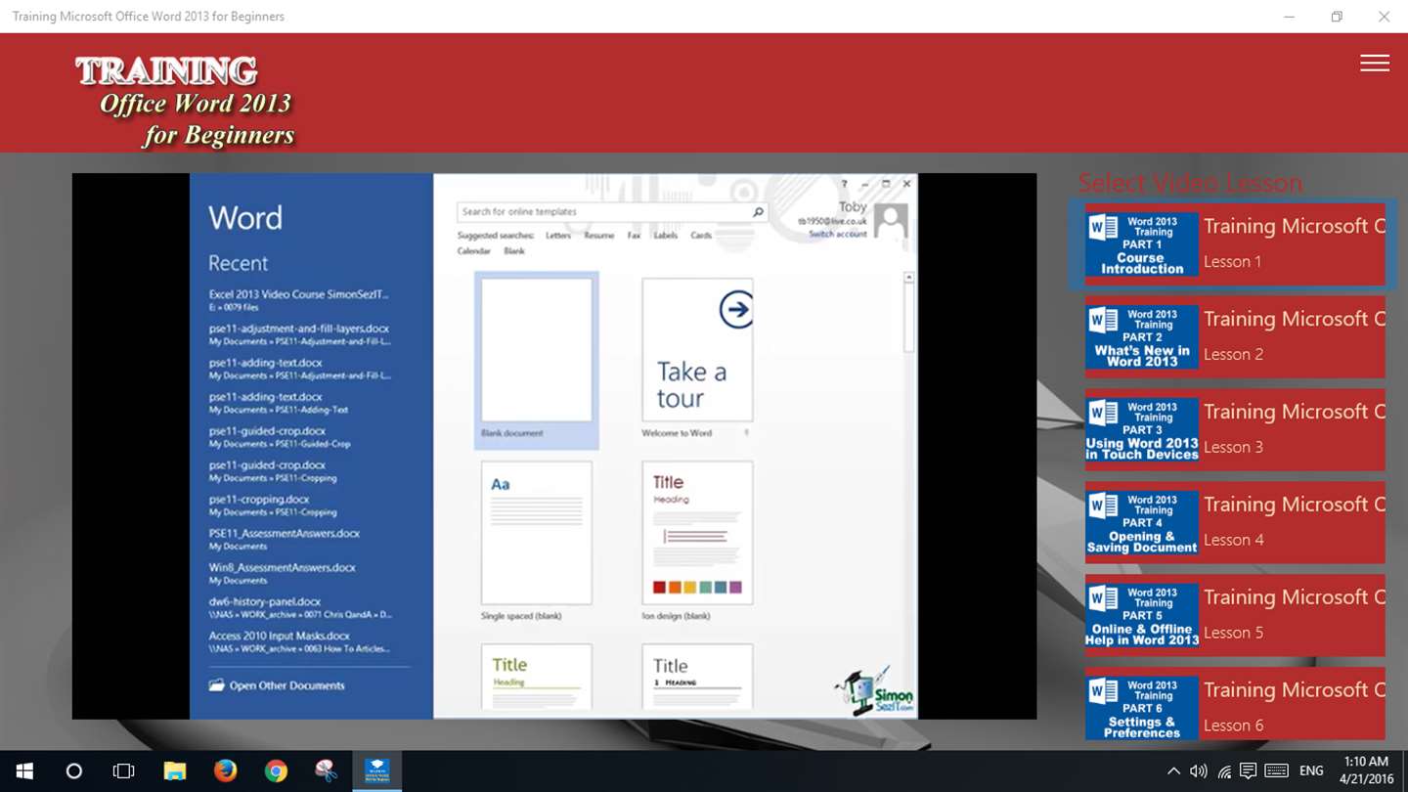
Task: Click the Cards suggested search
Action: click(x=701, y=236)
